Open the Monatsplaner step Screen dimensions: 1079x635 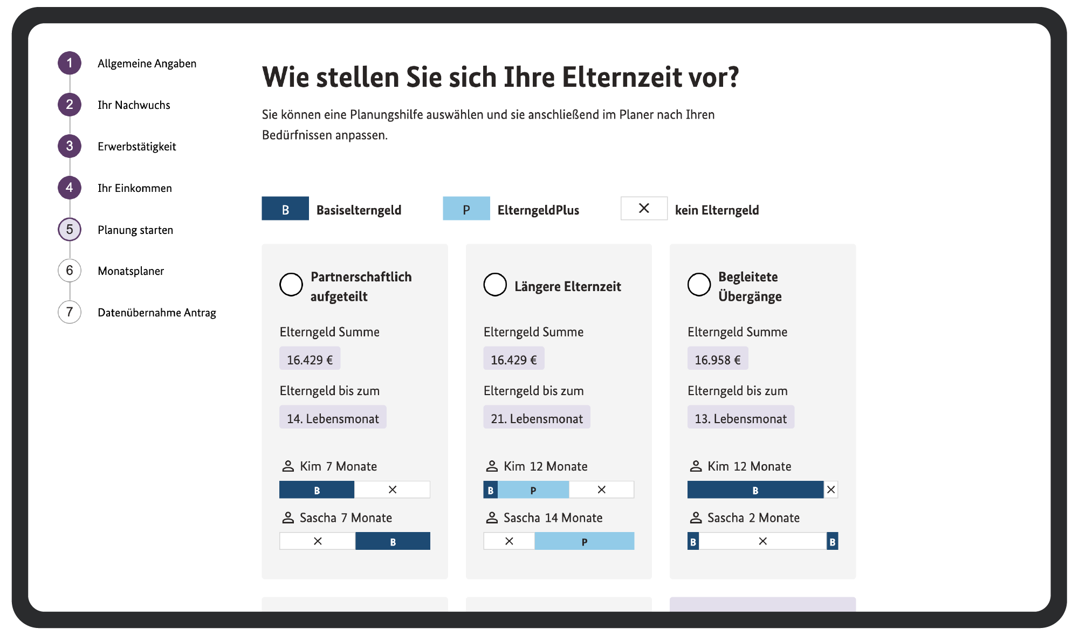132,271
